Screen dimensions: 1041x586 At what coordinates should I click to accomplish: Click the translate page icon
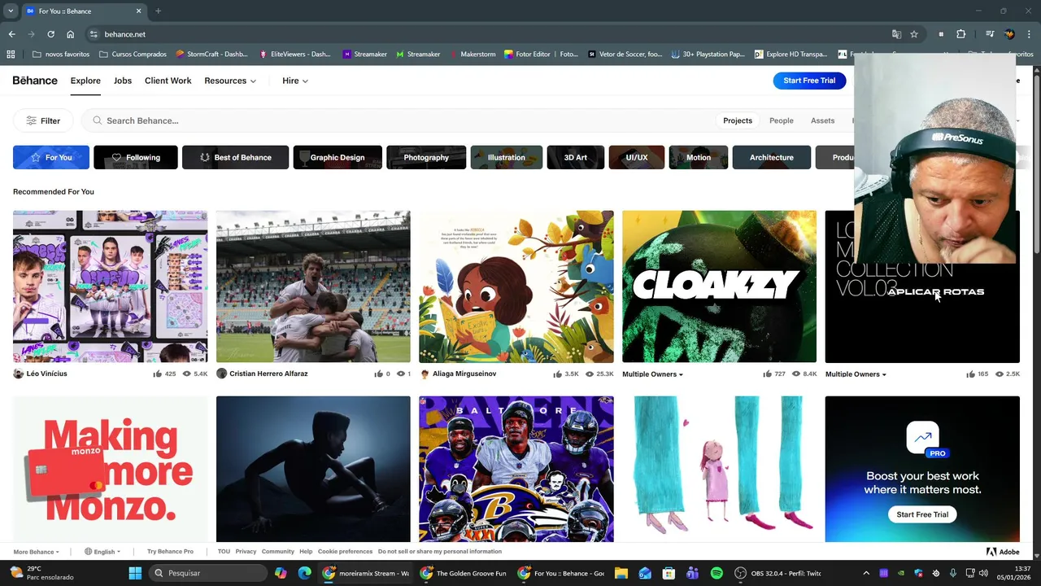(x=896, y=34)
